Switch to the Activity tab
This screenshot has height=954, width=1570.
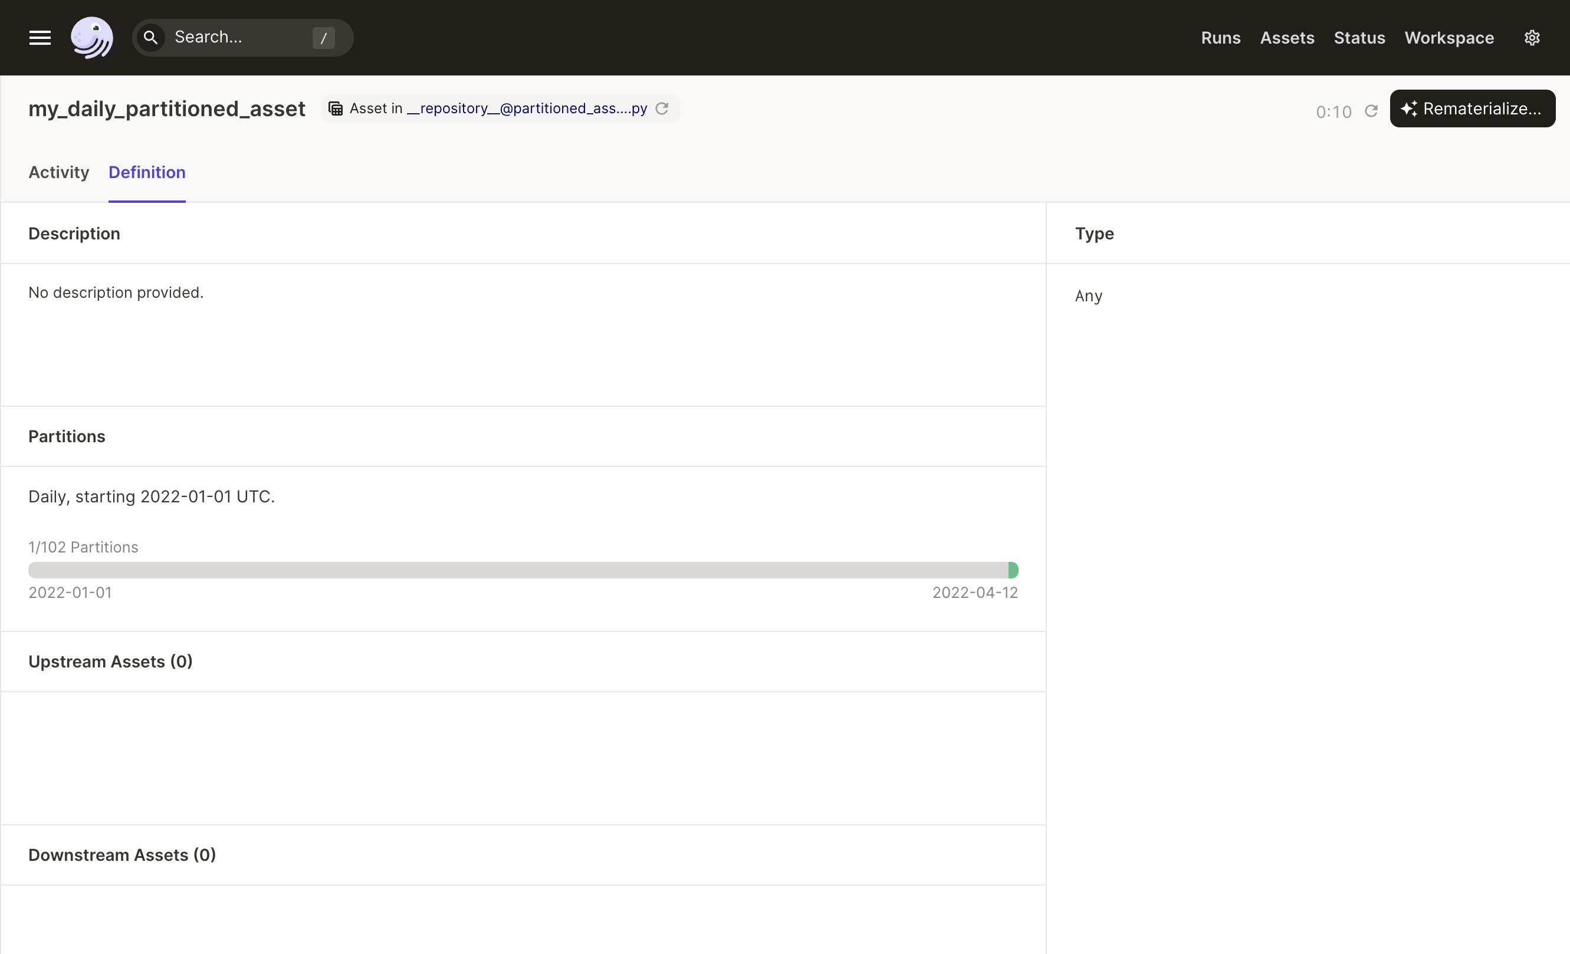click(58, 172)
